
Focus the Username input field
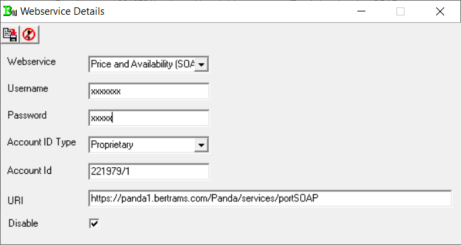[149, 91]
